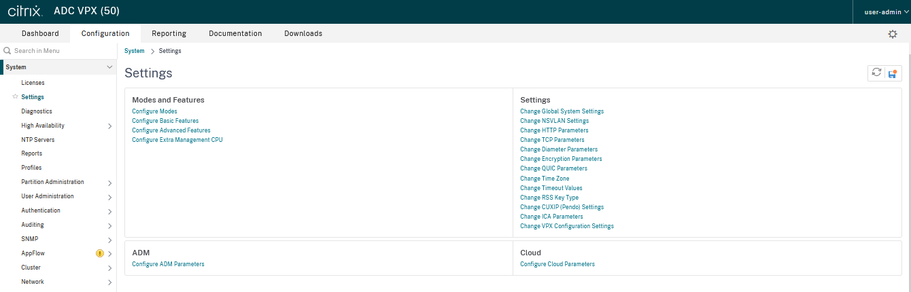This screenshot has height=292, width=911.
Task: Click the Search in Menu field
Action: click(x=61, y=51)
